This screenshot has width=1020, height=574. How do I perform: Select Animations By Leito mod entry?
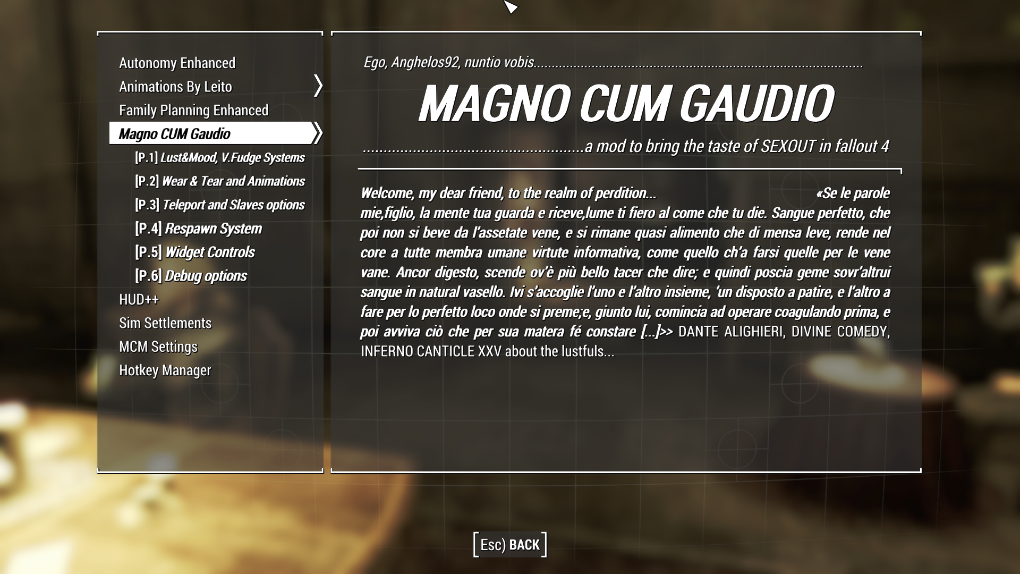click(x=175, y=86)
